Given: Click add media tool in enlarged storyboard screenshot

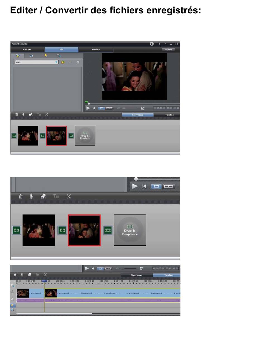Looking at the screenshot, I should click(x=43, y=196).
